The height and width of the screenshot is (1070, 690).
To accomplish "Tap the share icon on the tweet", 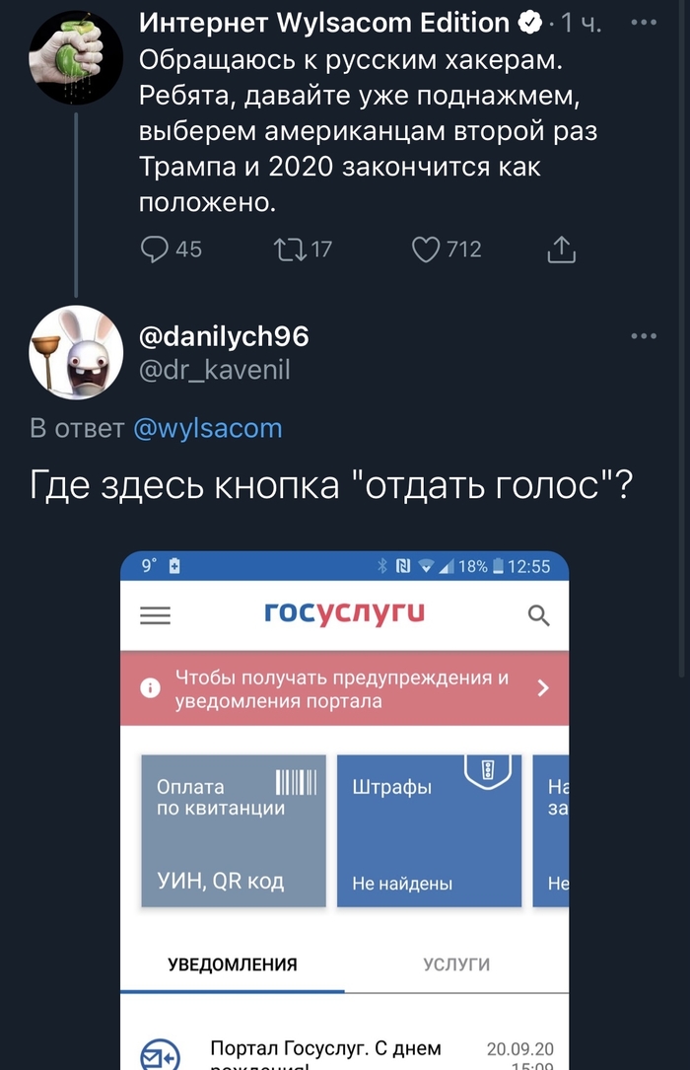I will (x=561, y=250).
